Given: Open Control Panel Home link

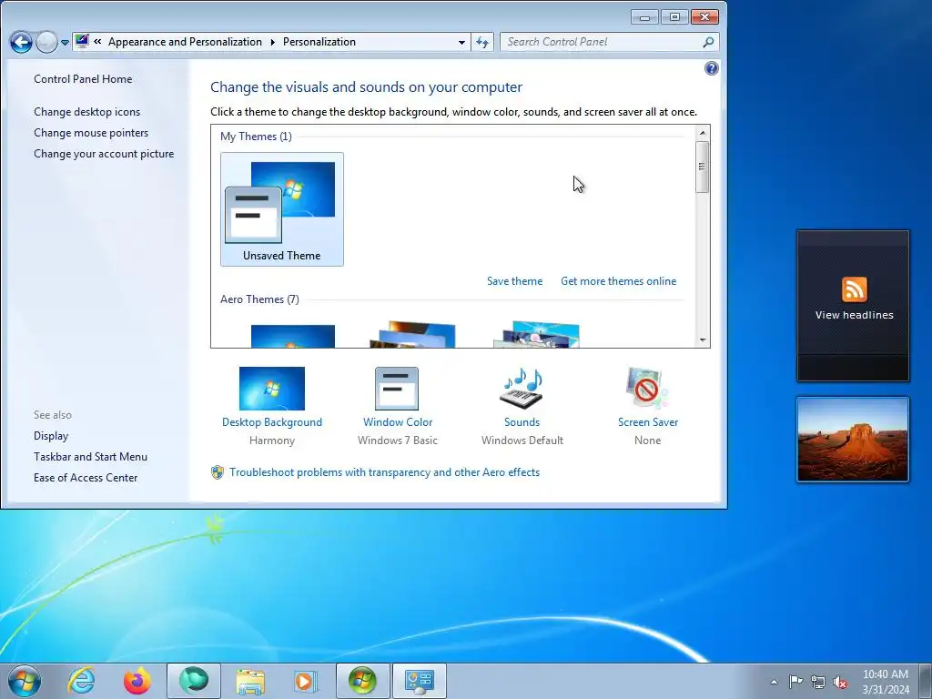Looking at the screenshot, I should click(83, 79).
